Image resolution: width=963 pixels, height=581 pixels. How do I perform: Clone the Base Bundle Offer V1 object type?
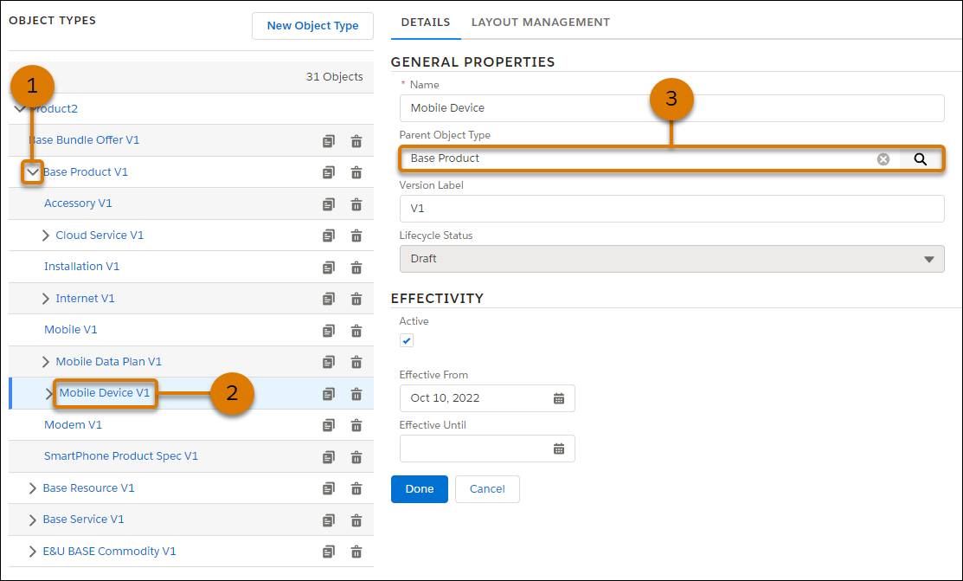point(329,141)
